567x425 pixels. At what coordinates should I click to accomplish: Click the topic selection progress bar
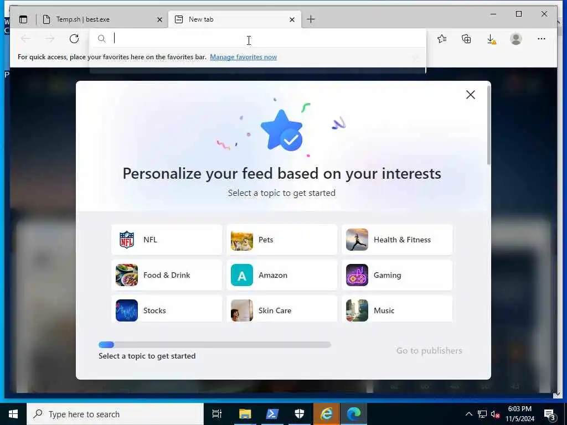tap(215, 345)
